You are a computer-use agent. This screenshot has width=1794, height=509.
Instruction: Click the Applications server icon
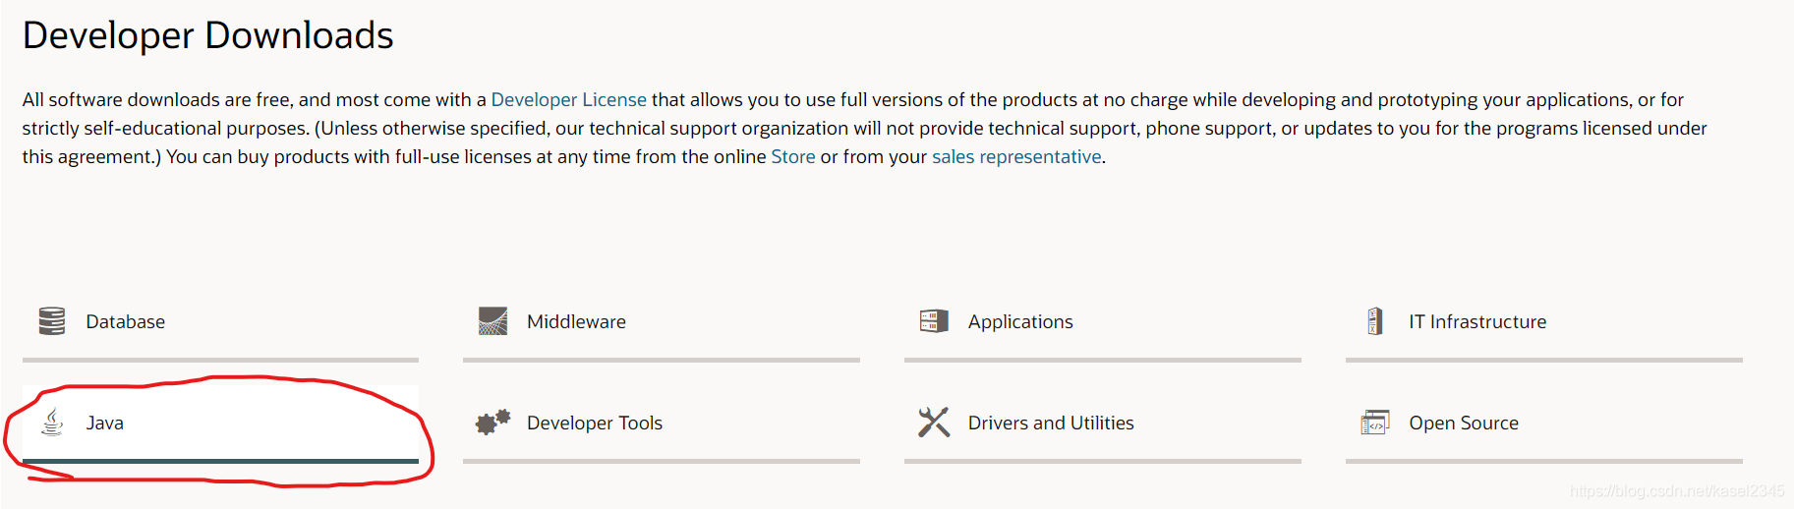934,320
